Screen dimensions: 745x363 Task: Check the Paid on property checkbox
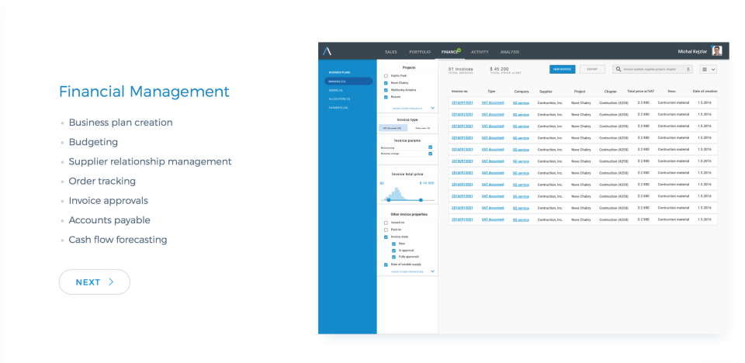click(x=386, y=230)
